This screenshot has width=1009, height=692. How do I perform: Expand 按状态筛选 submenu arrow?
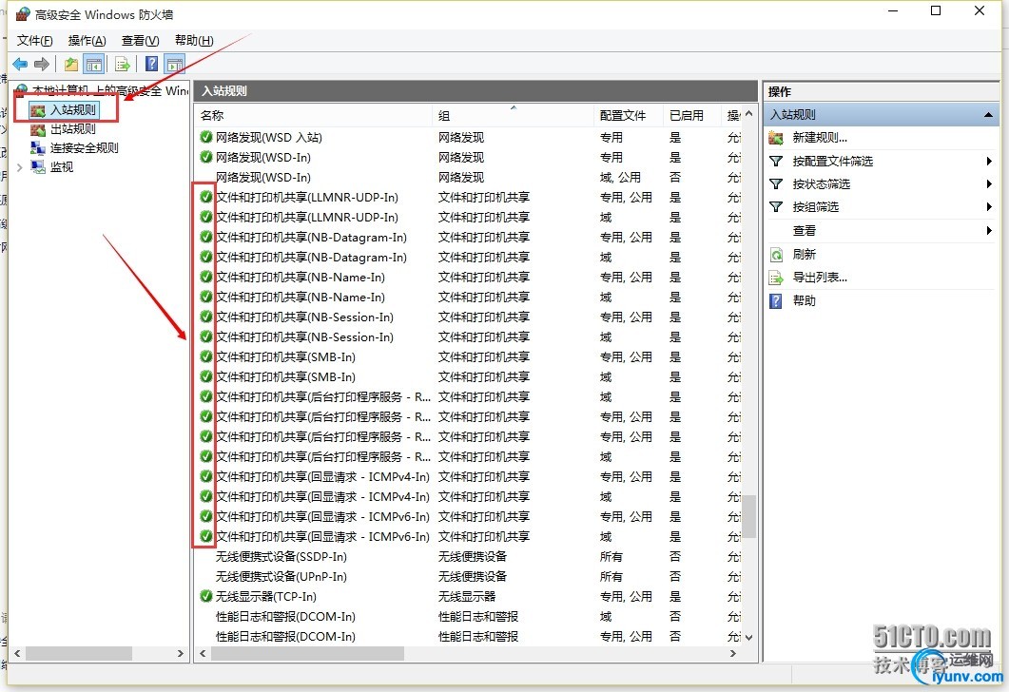pos(989,184)
